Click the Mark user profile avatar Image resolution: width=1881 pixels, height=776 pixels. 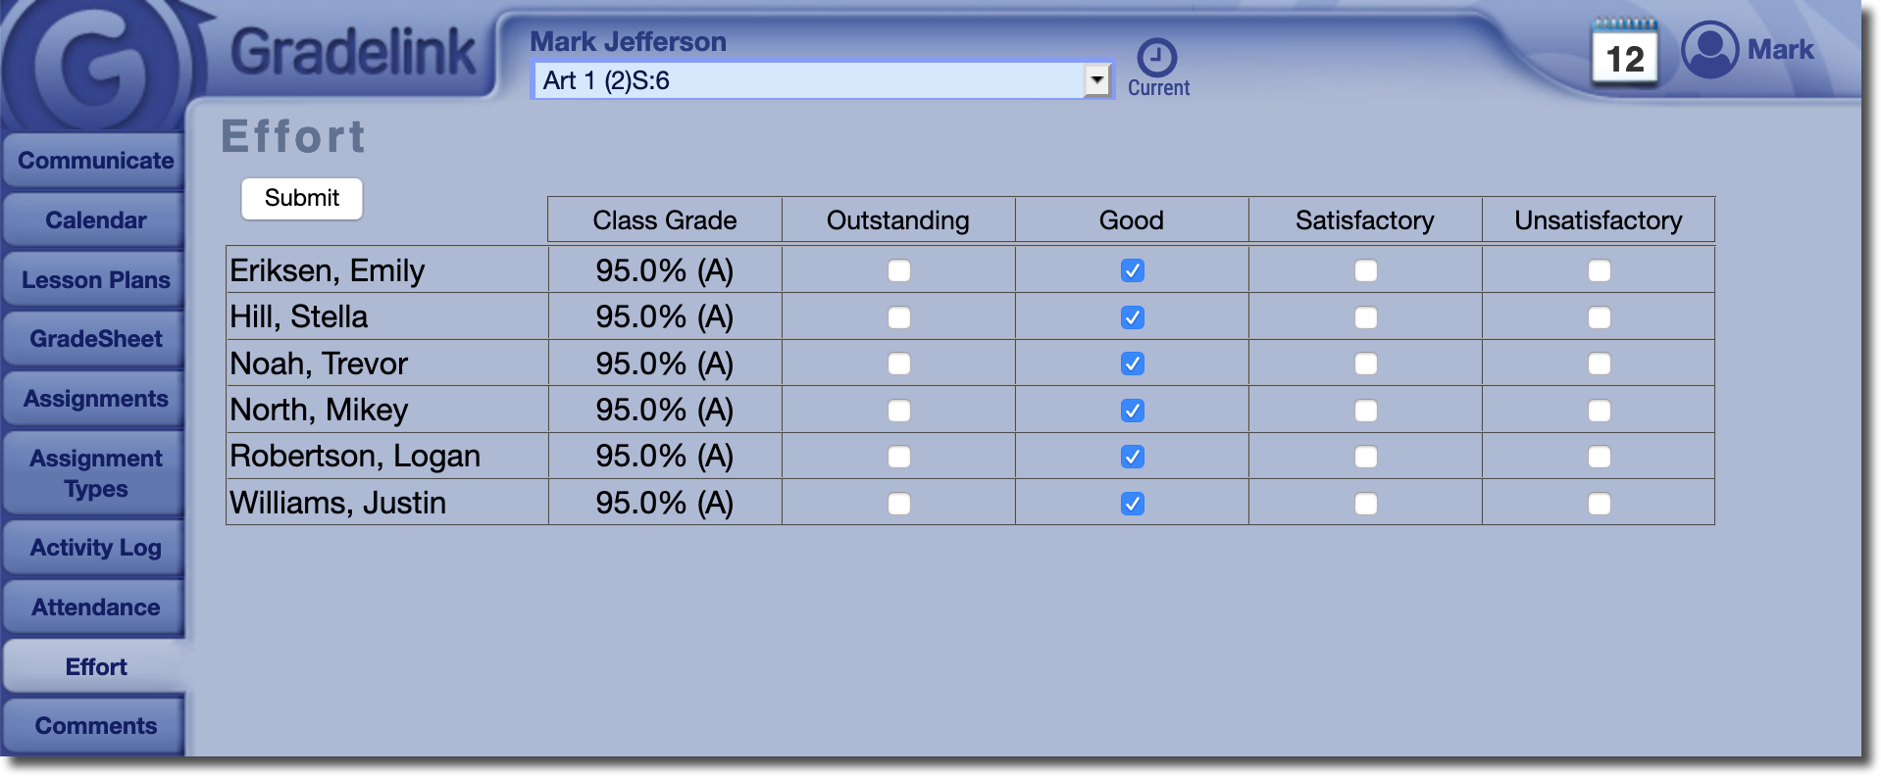click(x=1709, y=50)
